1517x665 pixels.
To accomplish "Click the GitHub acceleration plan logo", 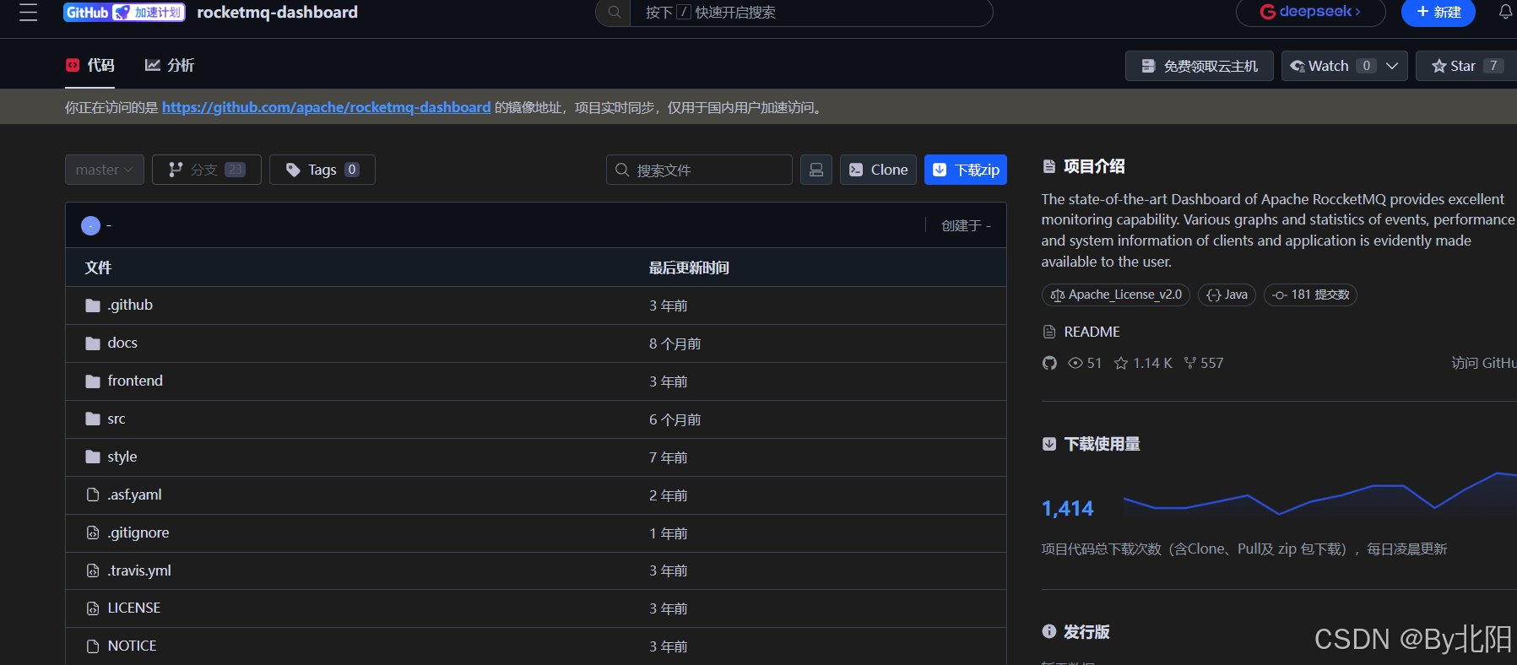I will click(x=124, y=13).
